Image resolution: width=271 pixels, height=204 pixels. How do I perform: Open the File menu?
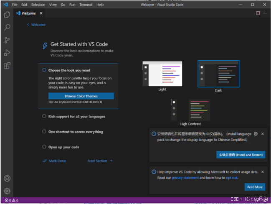point(15,5)
